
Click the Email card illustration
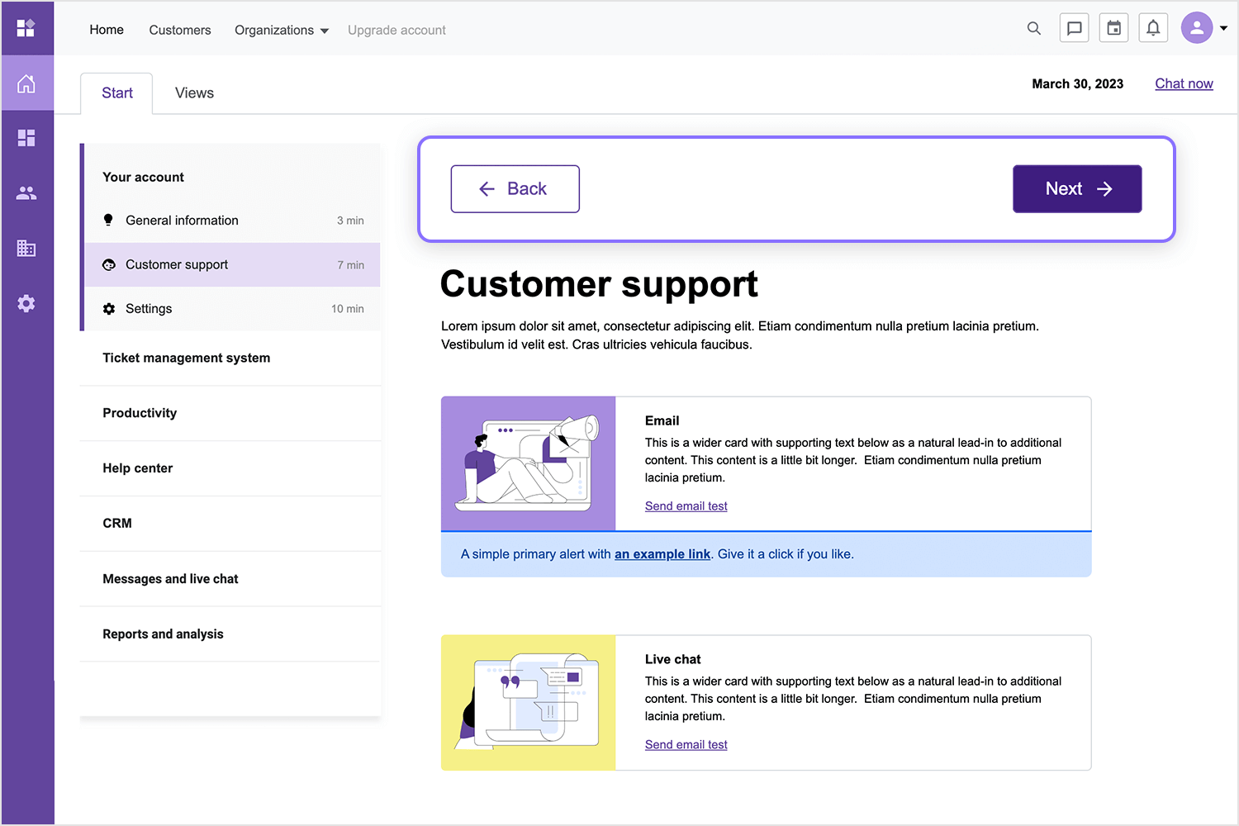pos(529,463)
